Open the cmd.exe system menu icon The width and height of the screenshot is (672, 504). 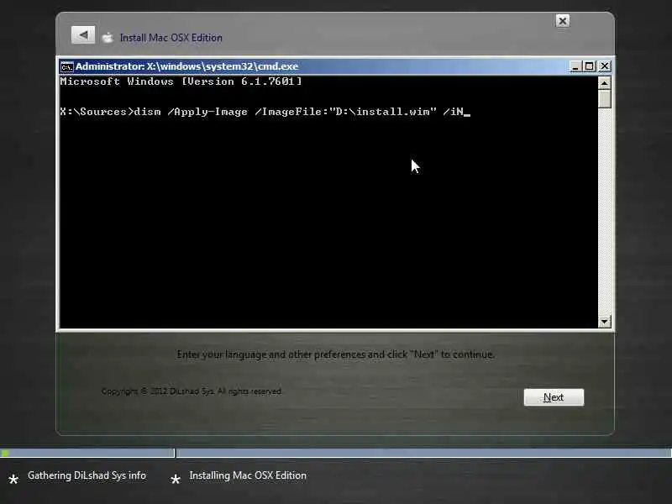tap(67, 67)
